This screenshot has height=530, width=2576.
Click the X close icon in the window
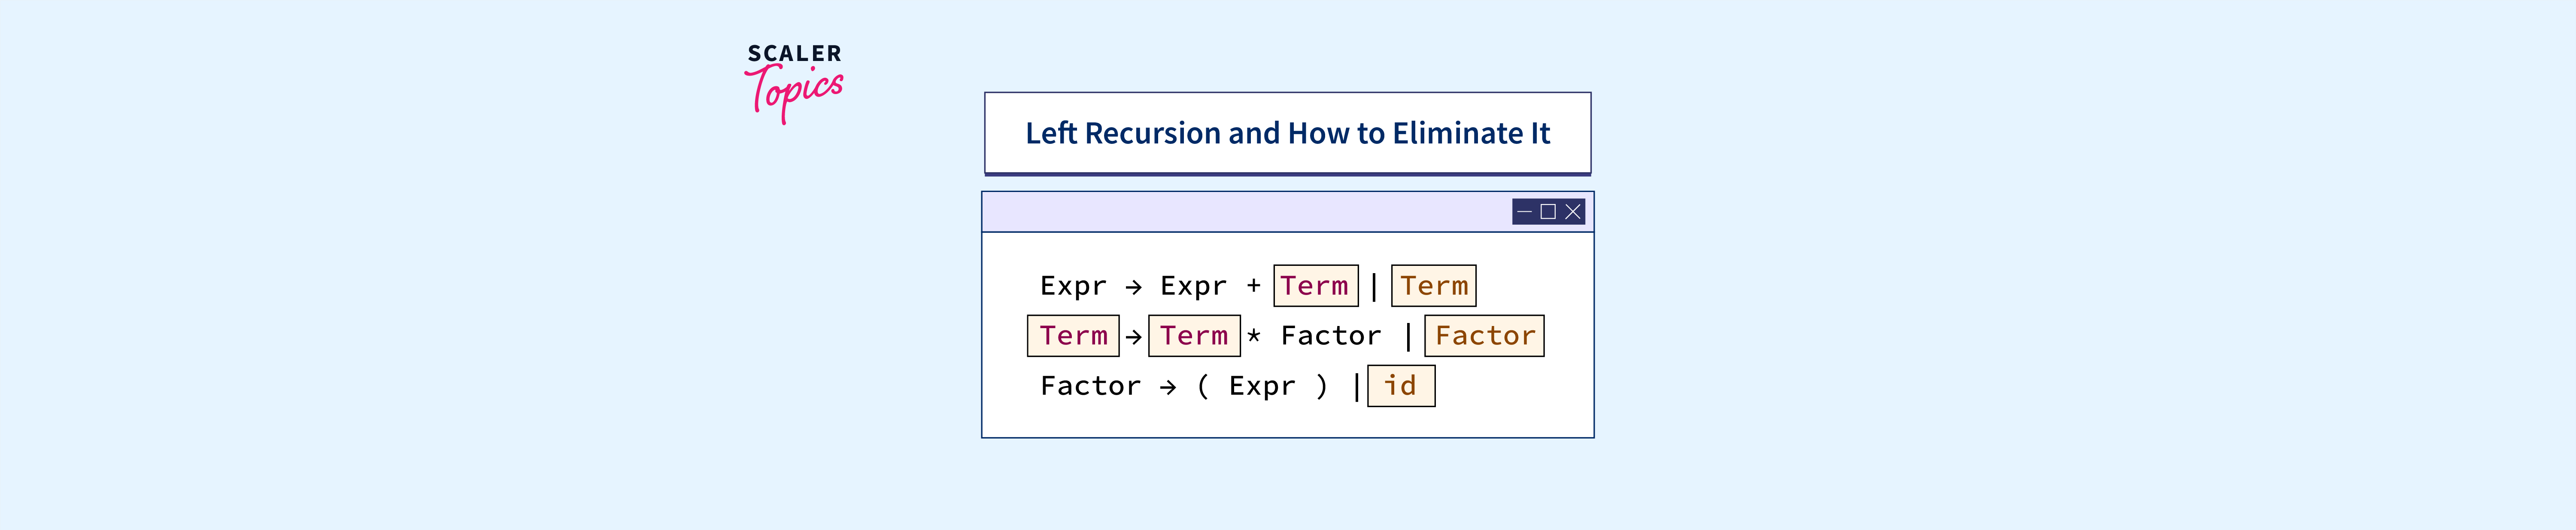1573,212
